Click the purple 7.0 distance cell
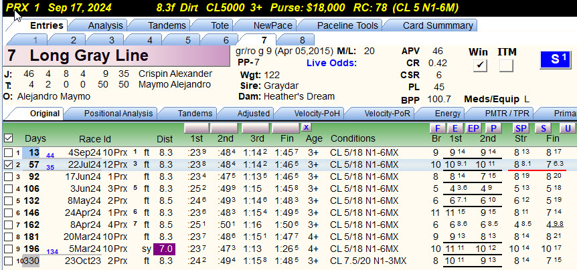This screenshot has height=270, width=577. (x=165, y=249)
